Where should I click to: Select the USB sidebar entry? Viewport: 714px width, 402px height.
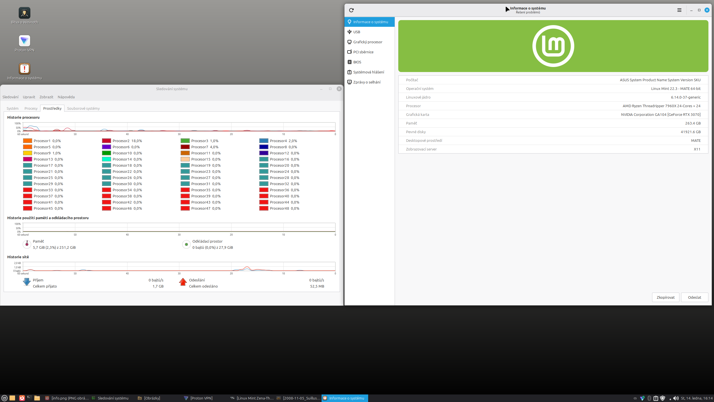point(356,32)
